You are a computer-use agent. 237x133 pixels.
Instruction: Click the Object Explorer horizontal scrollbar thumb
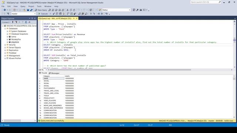(12, 121)
